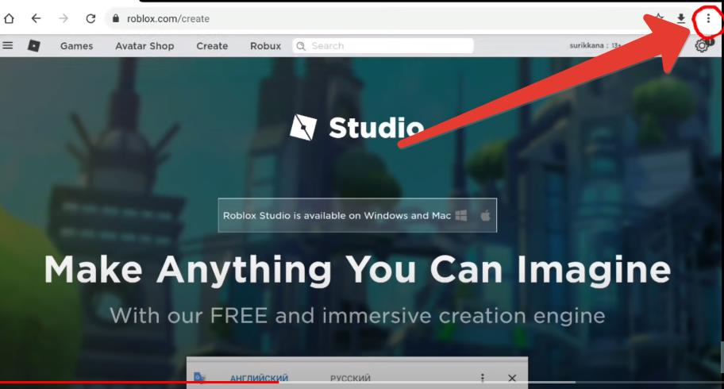Screen dimensions: 724x389
Task: Click the Apple logo icon
Action: (485, 215)
